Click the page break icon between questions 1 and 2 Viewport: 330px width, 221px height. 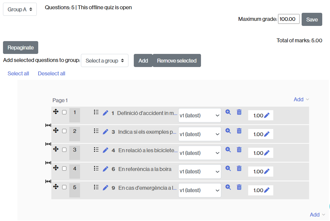[x=48, y=125]
